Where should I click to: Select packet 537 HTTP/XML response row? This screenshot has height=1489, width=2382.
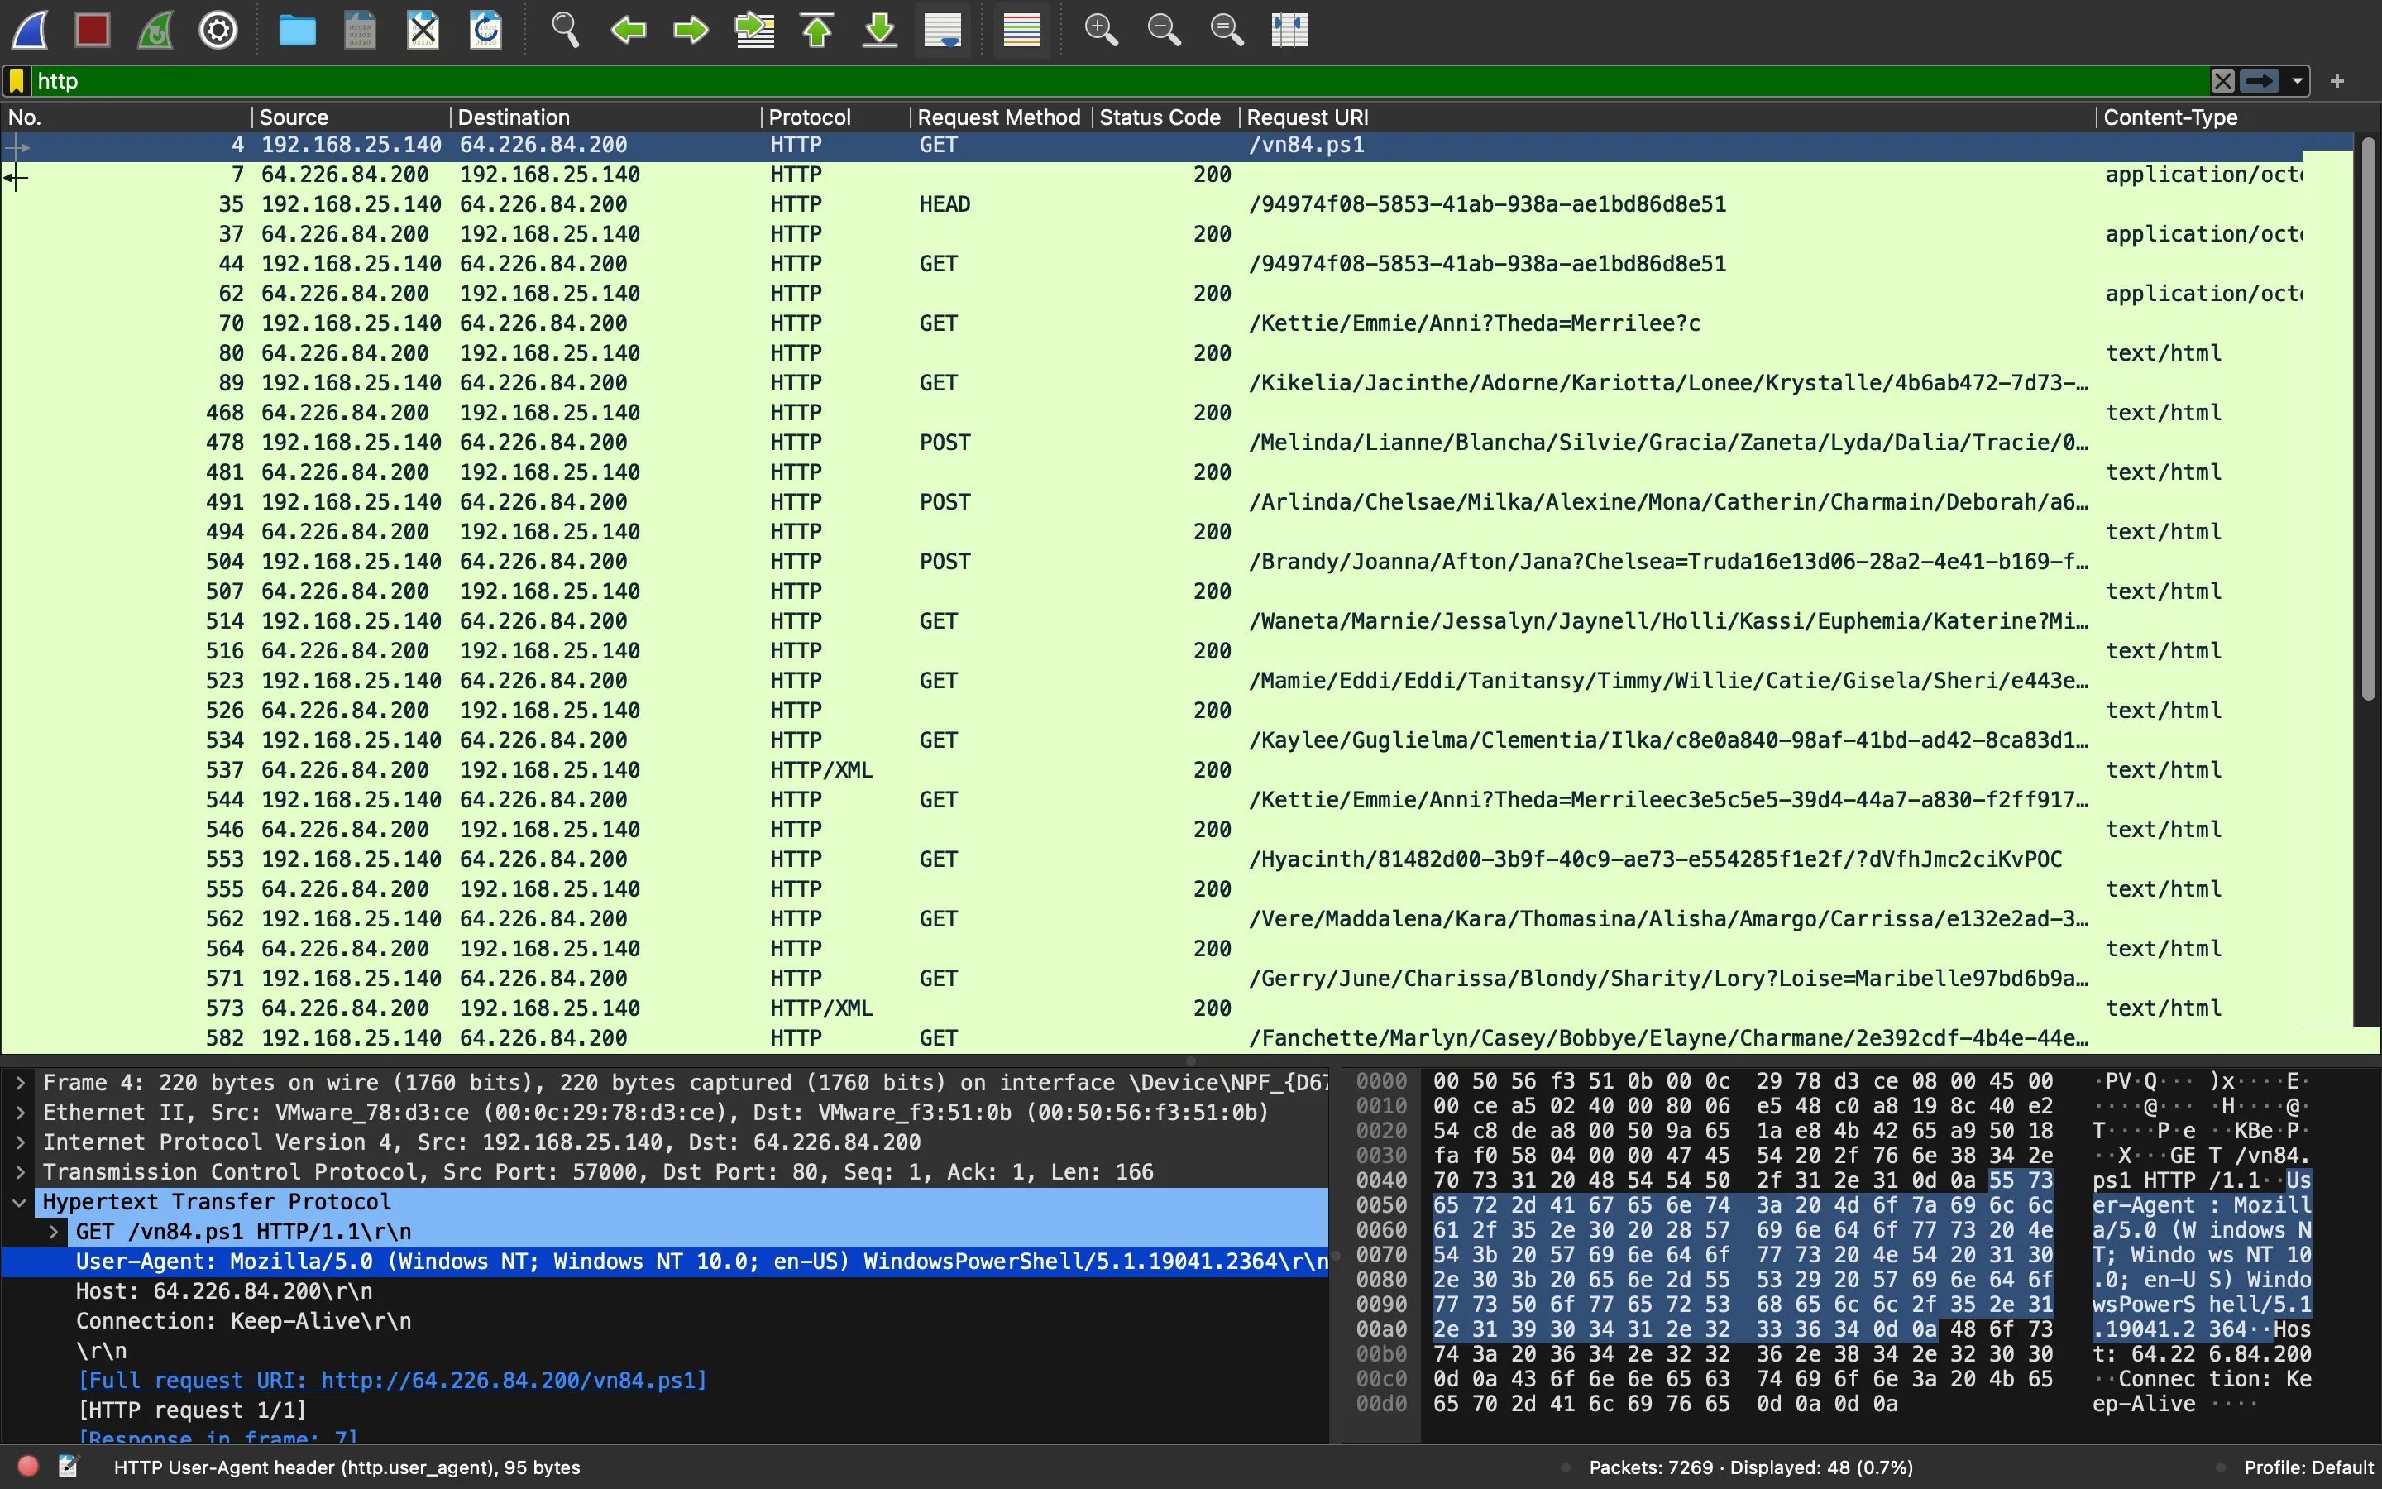coord(1151,770)
